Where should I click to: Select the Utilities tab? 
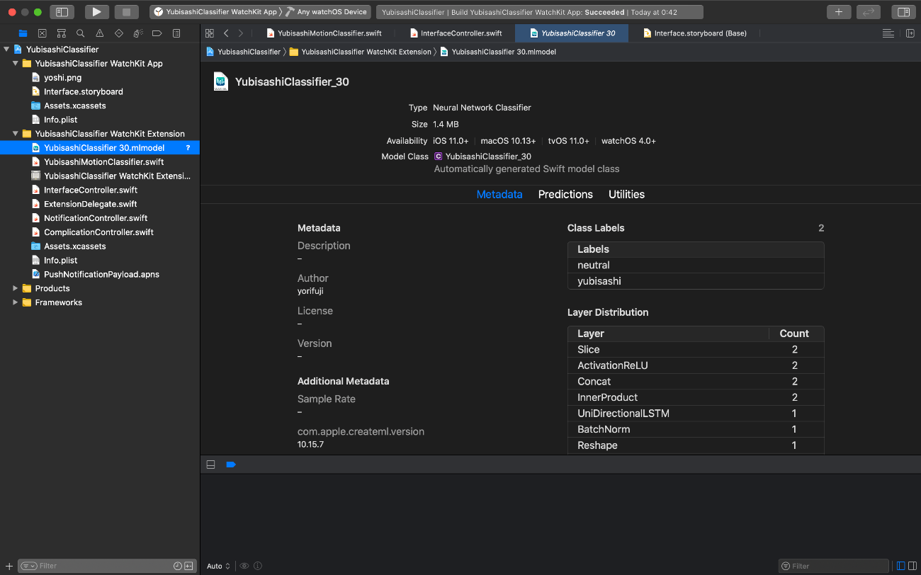(626, 194)
